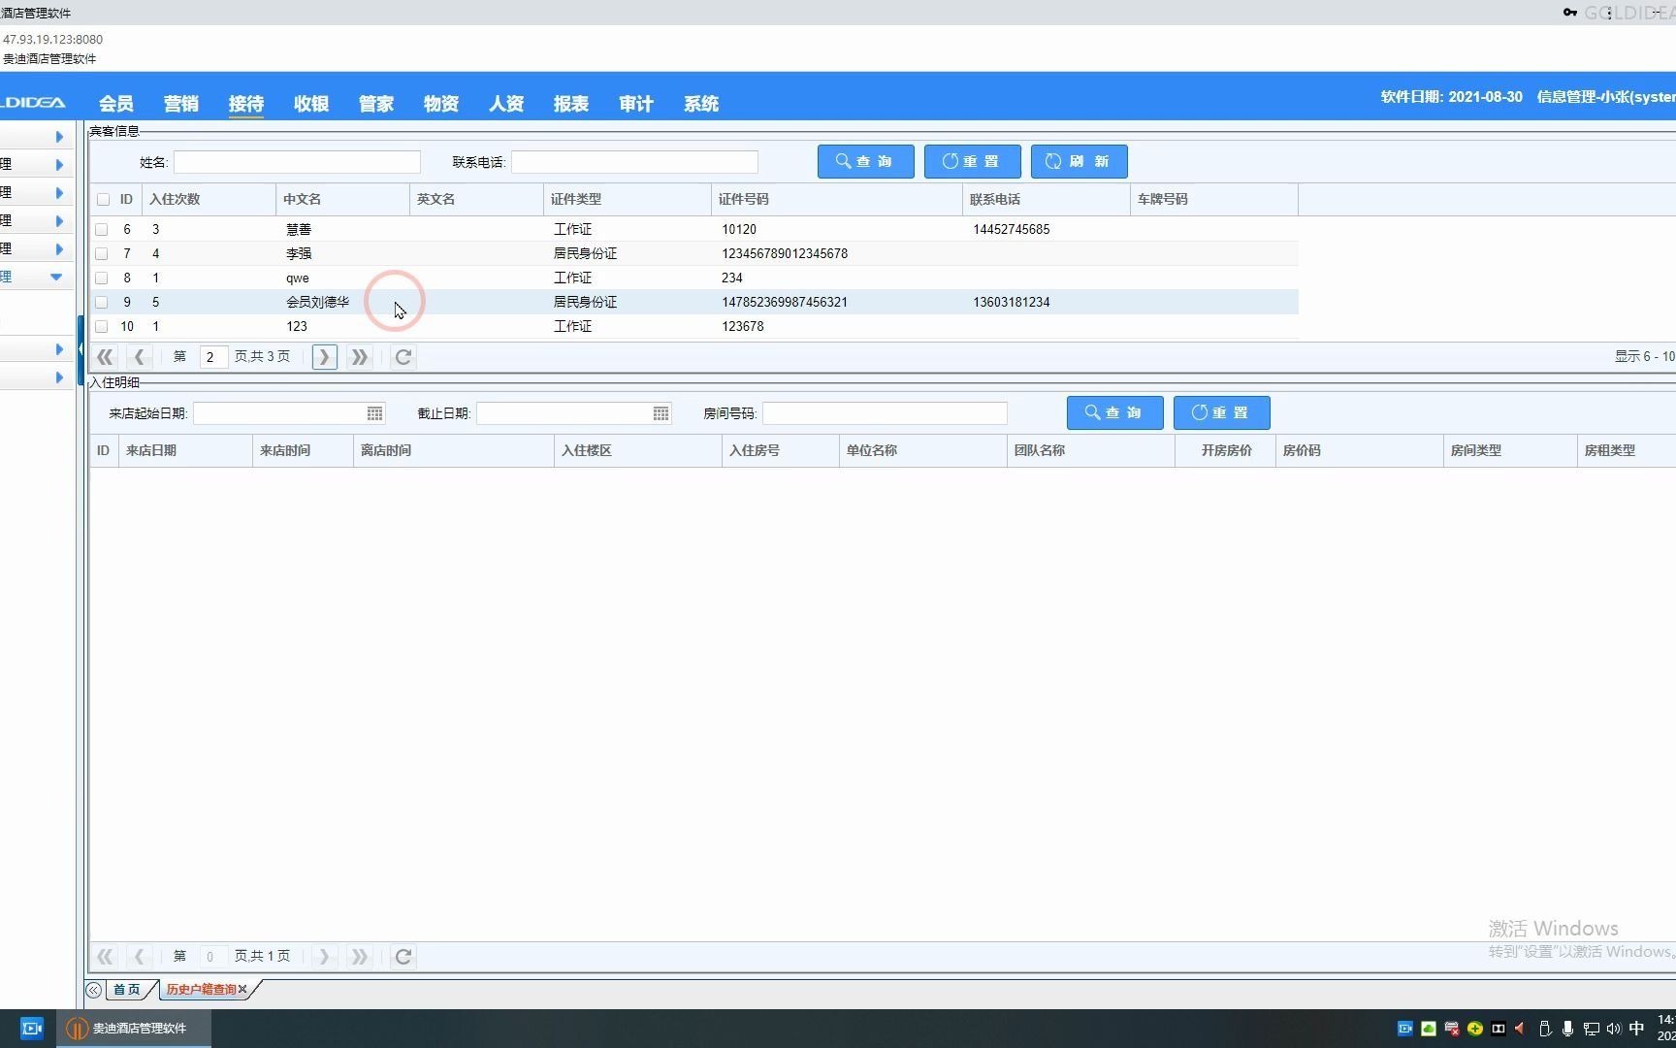Close the 历史户籍查询 tab
1676x1048 pixels.
[x=242, y=989]
